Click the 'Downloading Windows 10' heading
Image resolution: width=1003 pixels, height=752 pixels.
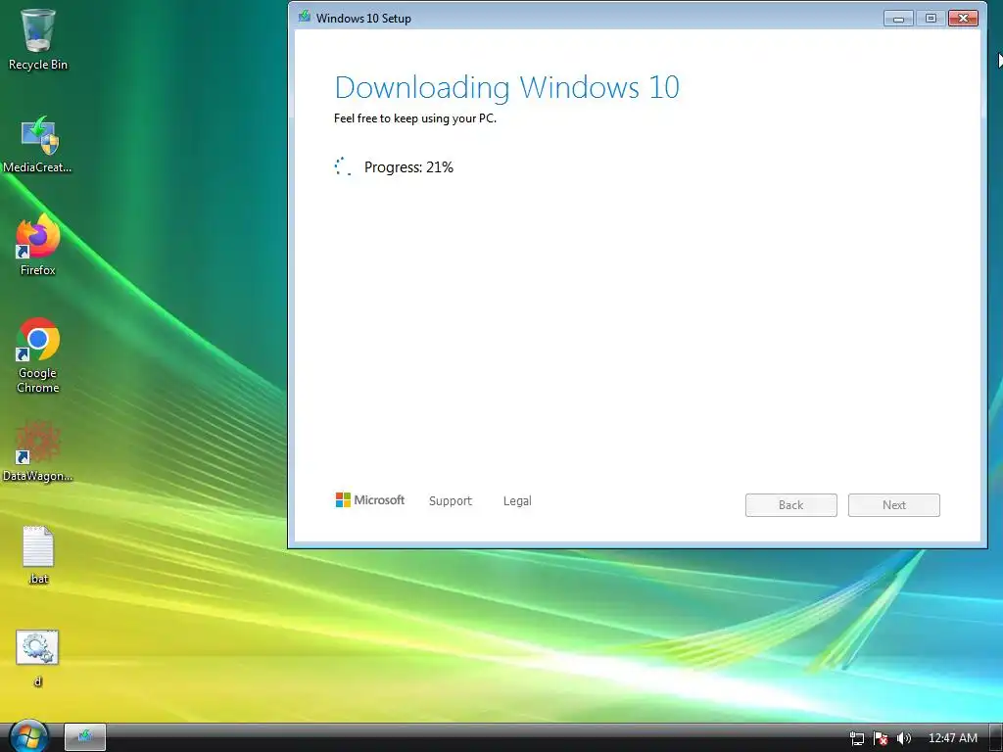click(506, 87)
